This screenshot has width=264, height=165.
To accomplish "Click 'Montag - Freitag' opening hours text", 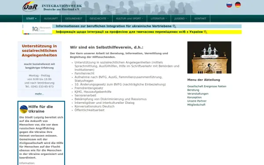I will pos(40,76).
